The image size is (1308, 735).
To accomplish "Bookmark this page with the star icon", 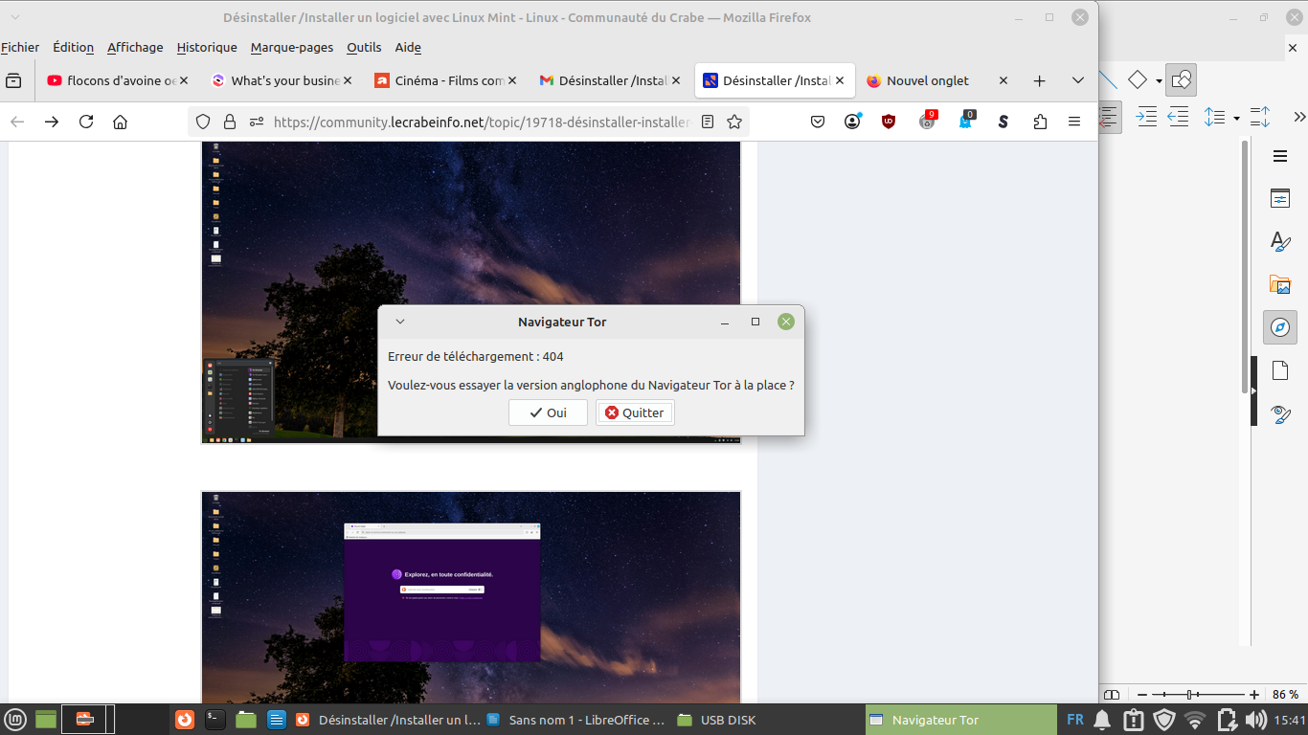I will pyautogui.click(x=734, y=122).
